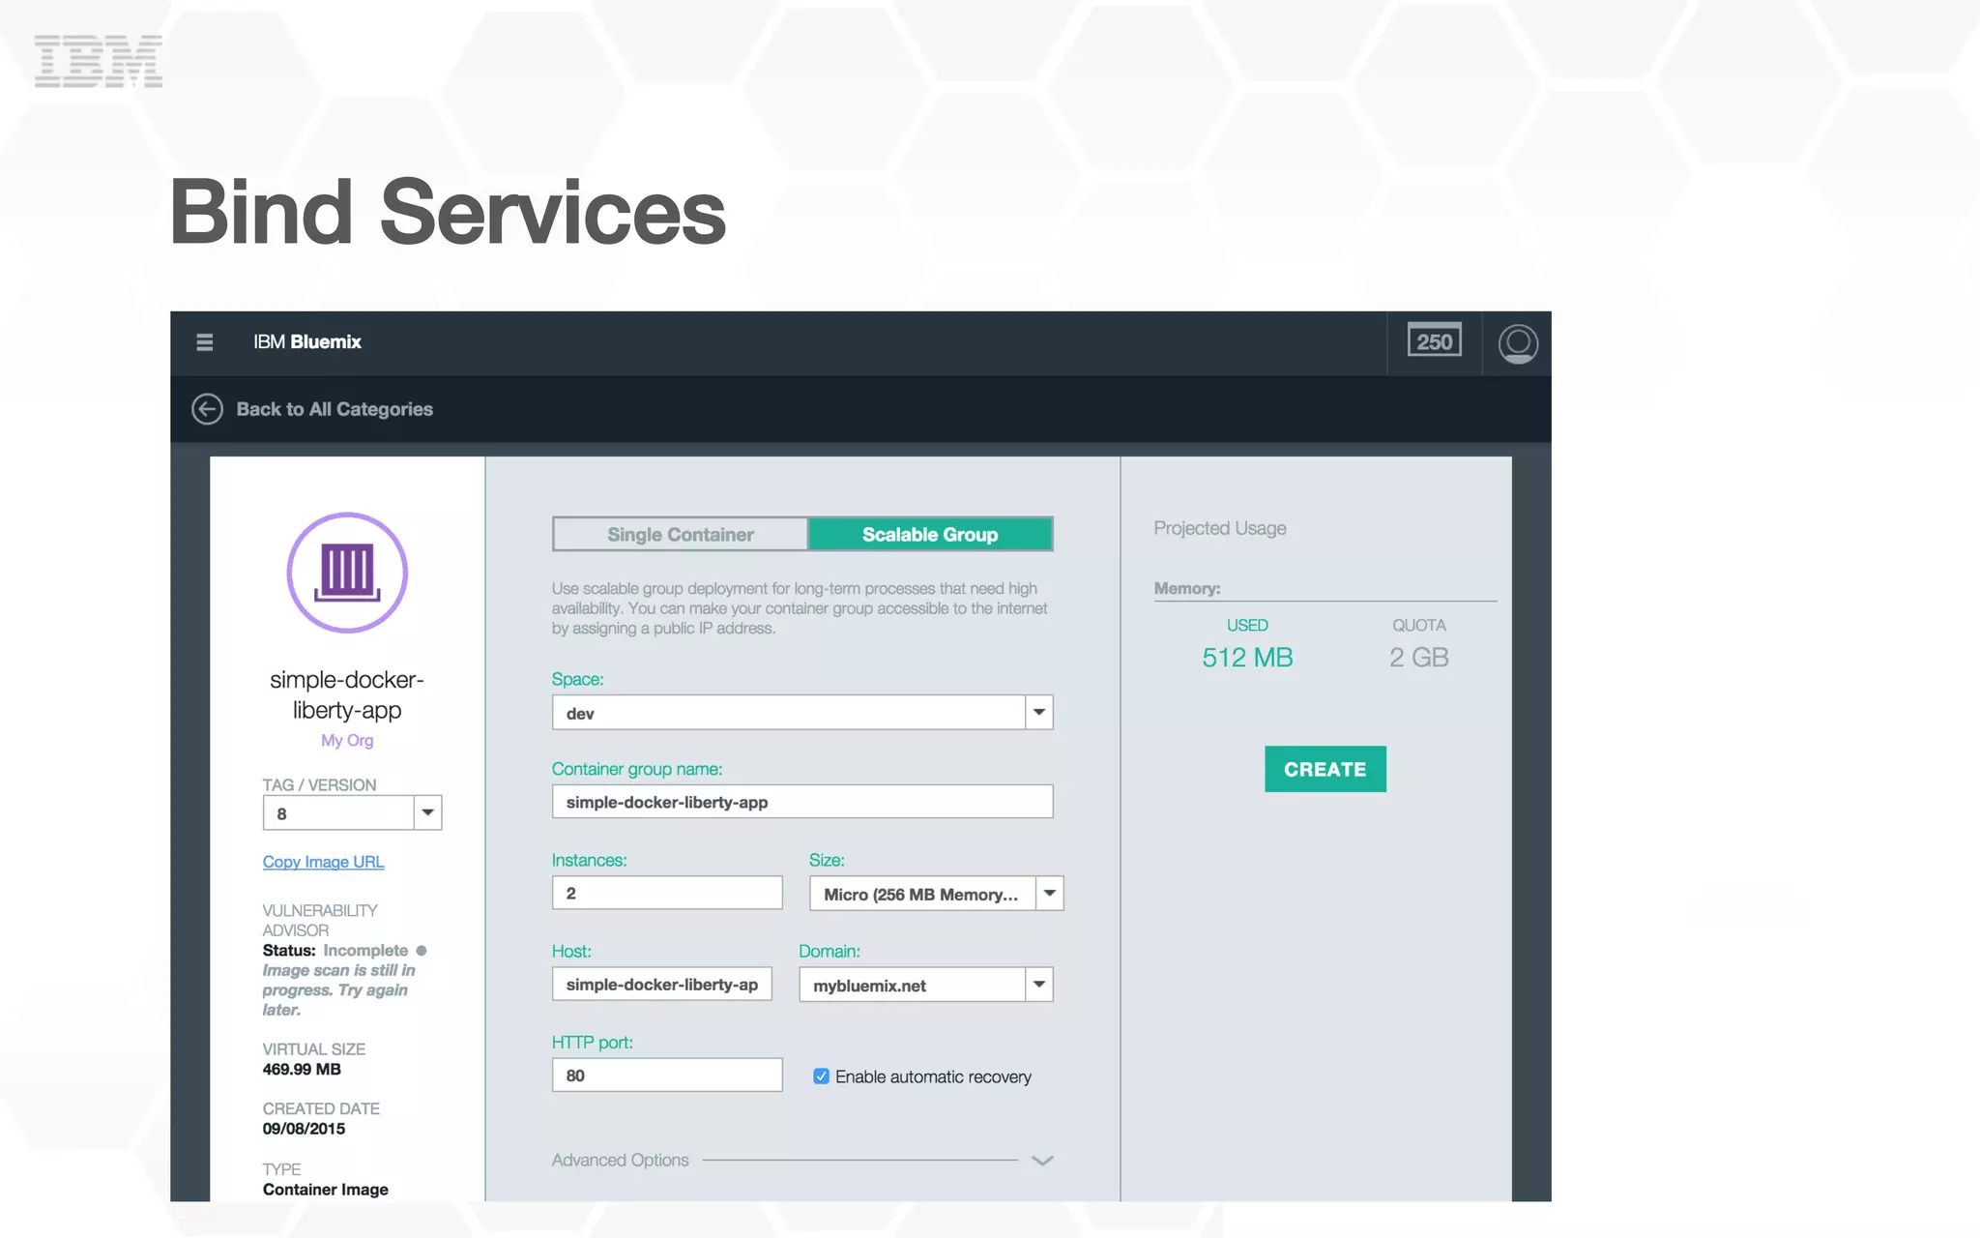Click the back arrow circle icon
The image size is (1980, 1238).
(x=207, y=409)
